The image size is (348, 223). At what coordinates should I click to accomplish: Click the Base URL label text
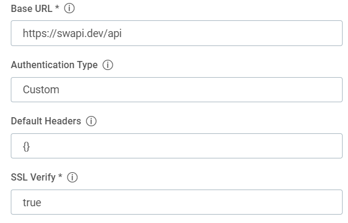point(32,8)
